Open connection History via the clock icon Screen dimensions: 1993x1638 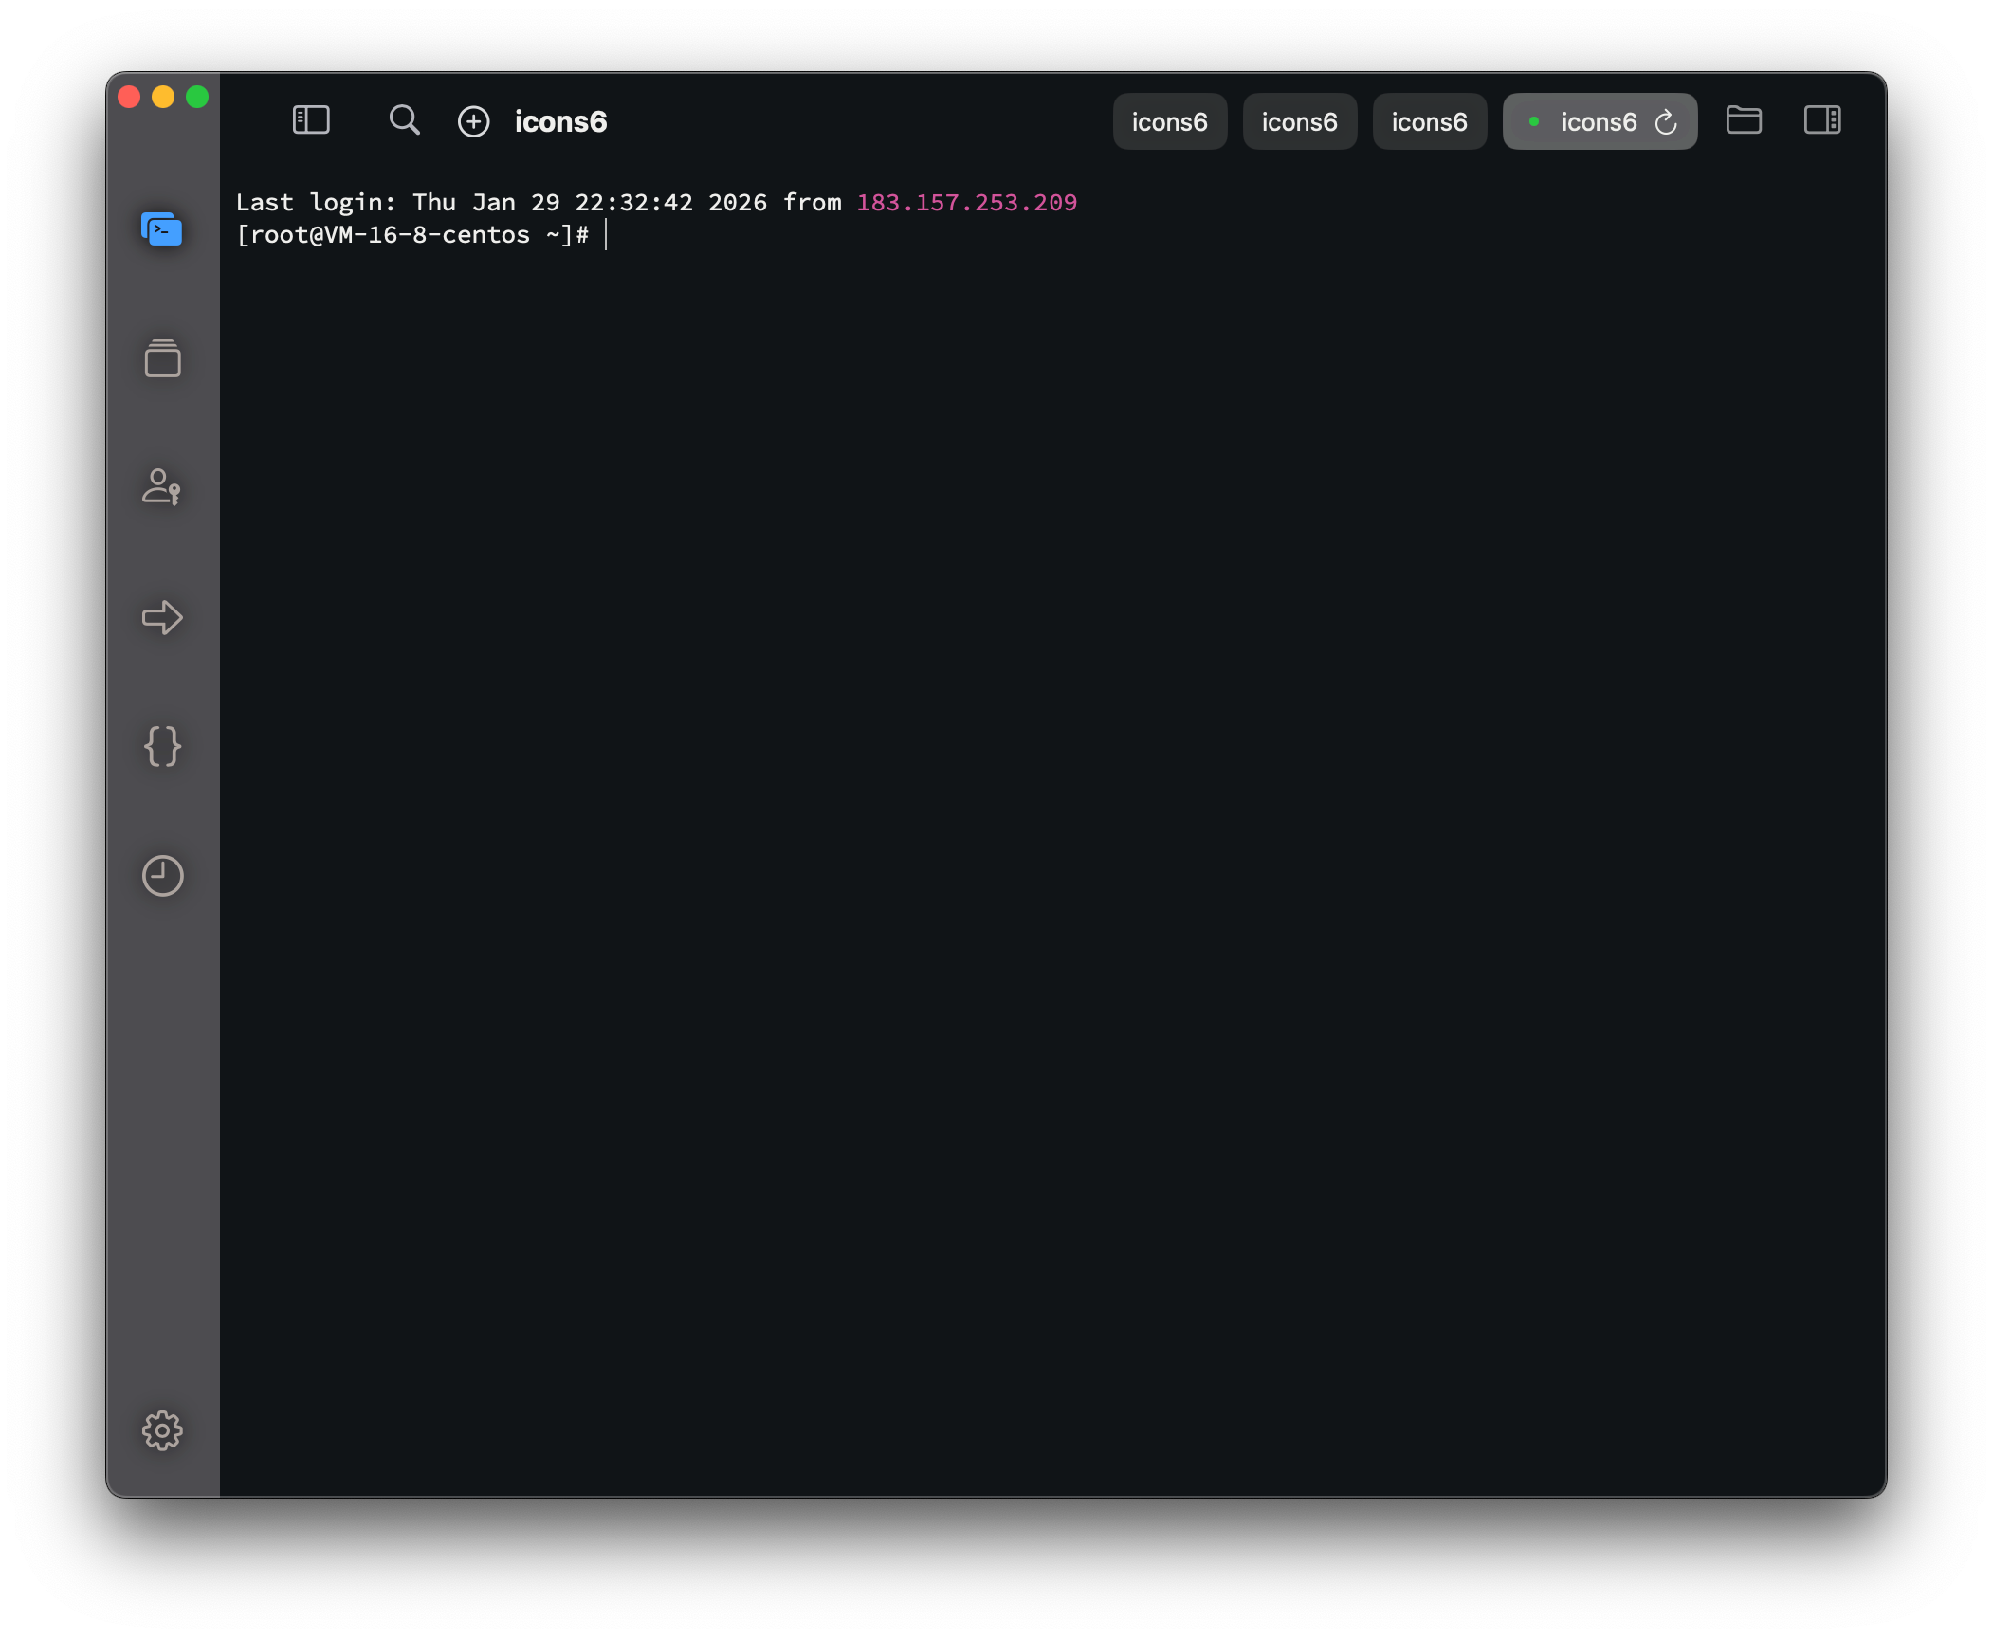[x=162, y=876]
